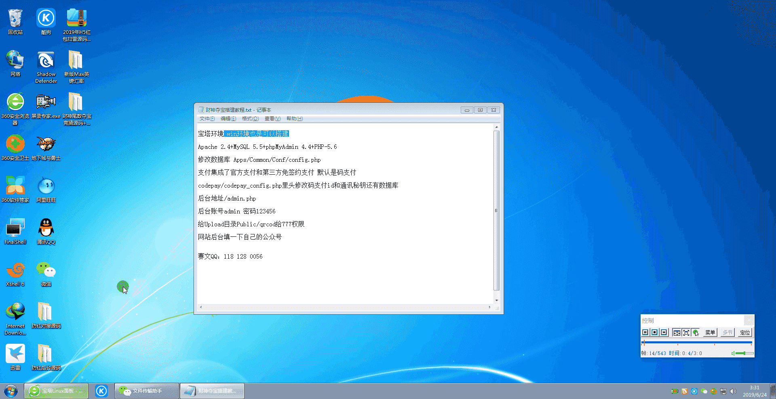Viewport: 776px width, 399px height.
Task: Open the 文件(F) menu in Notepad
Action: coord(207,119)
